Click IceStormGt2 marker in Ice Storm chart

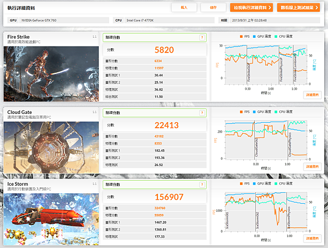click(x=257, y=220)
